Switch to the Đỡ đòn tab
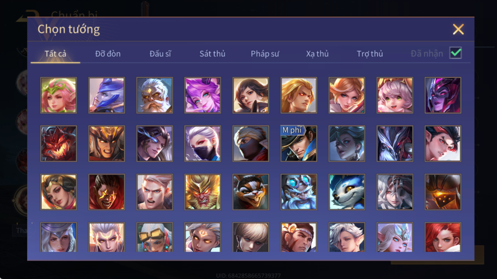Image resolution: width=497 pixels, height=279 pixels. click(108, 54)
